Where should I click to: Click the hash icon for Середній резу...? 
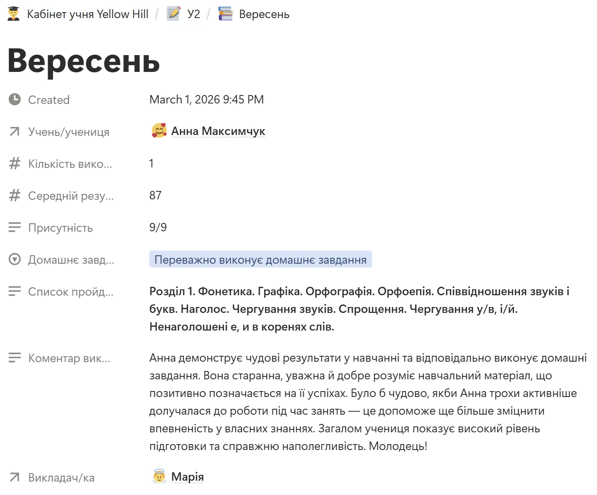click(x=15, y=196)
